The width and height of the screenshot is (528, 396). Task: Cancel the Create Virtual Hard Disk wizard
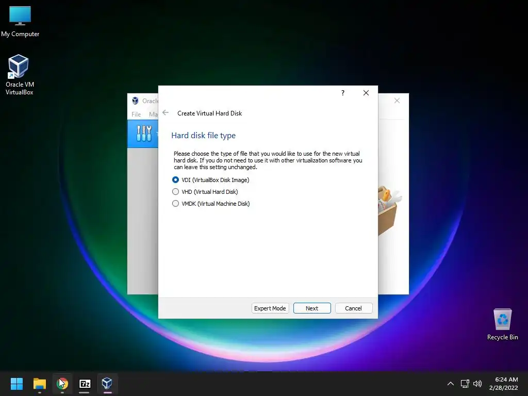pos(354,308)
